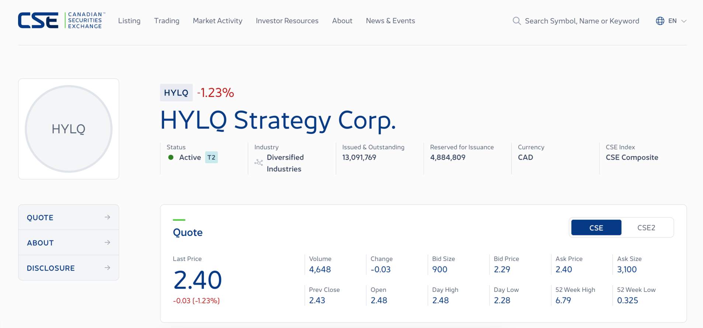Click the arrow icon beside DISCLOSURE
The width and height of the screenshot is (703, 328).
pos(107,268)
